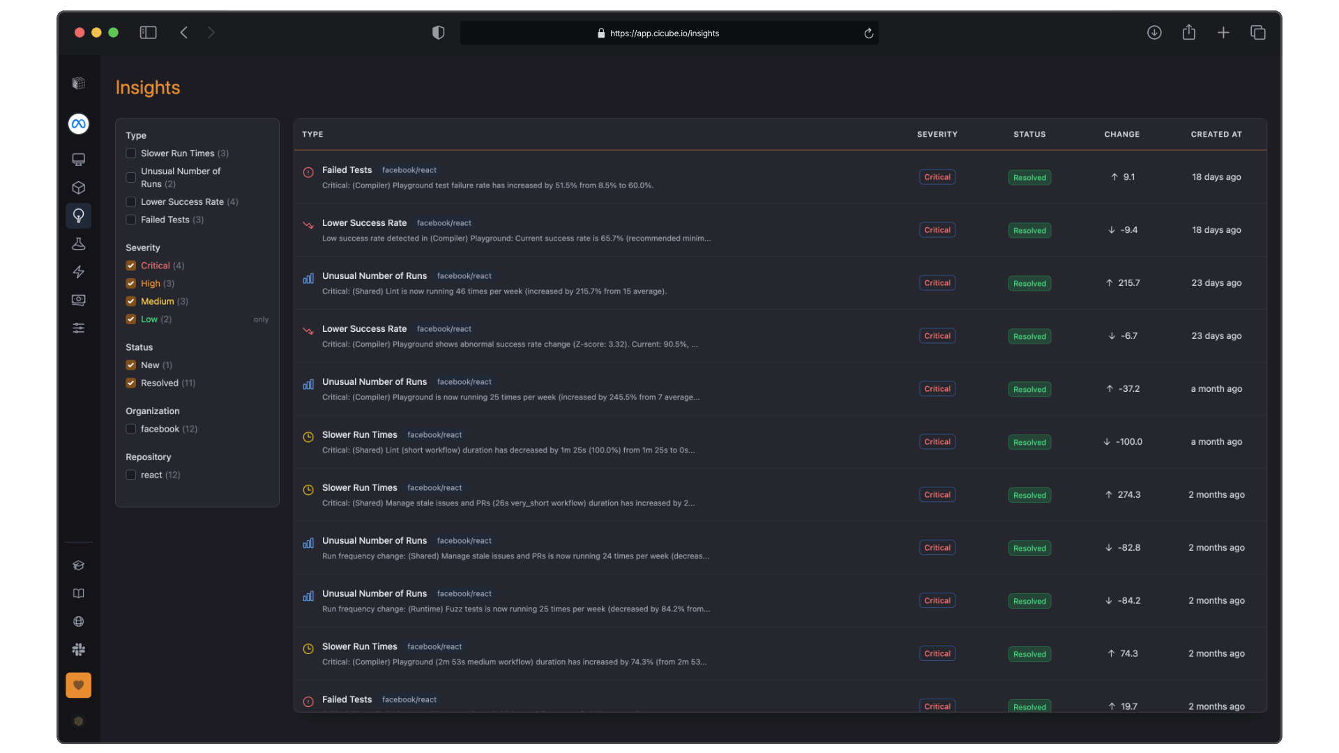Uncheck the Resolved status filter
This screenshot has height=753, width=1339.
tap(130, 383)
